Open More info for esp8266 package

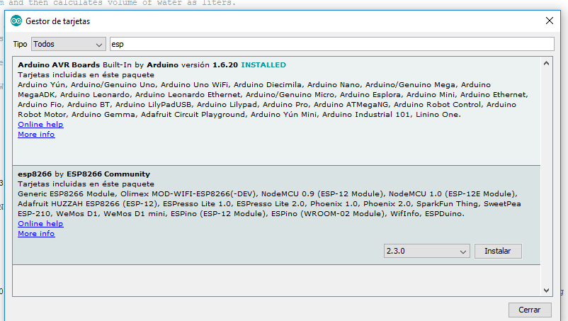pos(36,234)
